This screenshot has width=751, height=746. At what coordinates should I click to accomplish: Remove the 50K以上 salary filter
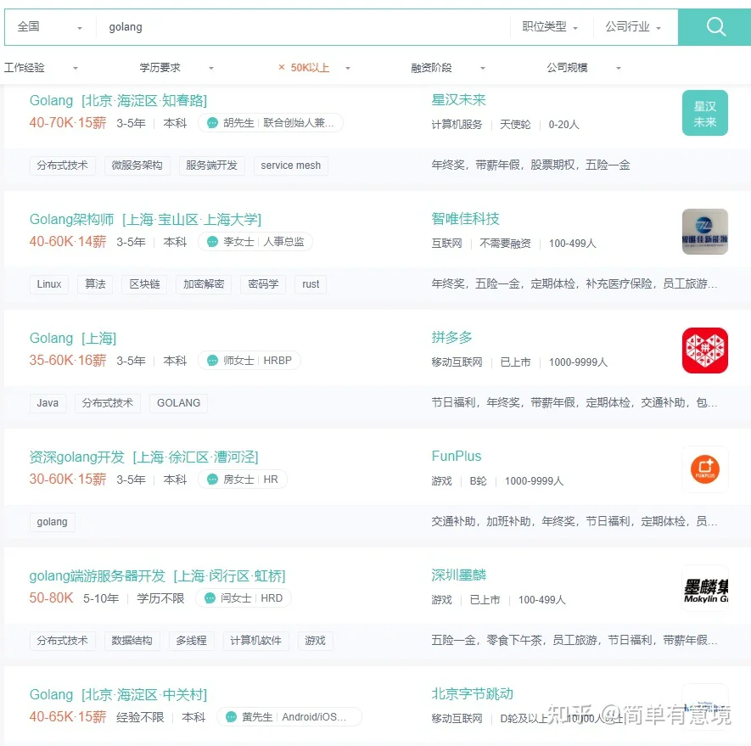282,68
